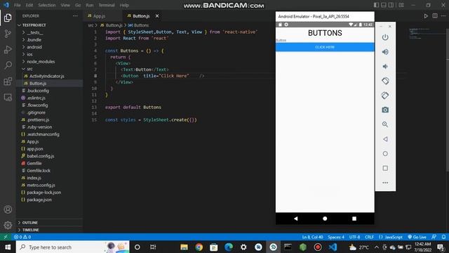Viewport: 449px width, 253px height.
Task: Click the Windows search box
Action: click(x=73, y=247)
